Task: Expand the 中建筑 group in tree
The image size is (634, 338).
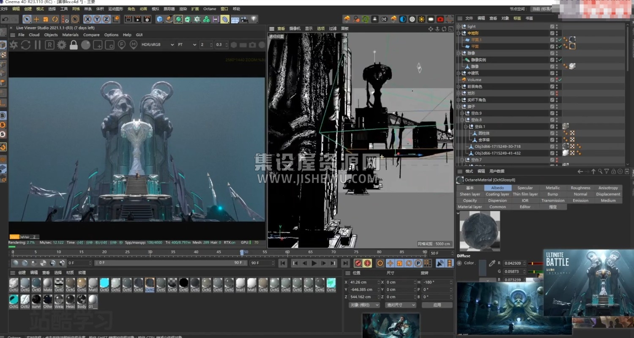Action: [x=459, y=73]
